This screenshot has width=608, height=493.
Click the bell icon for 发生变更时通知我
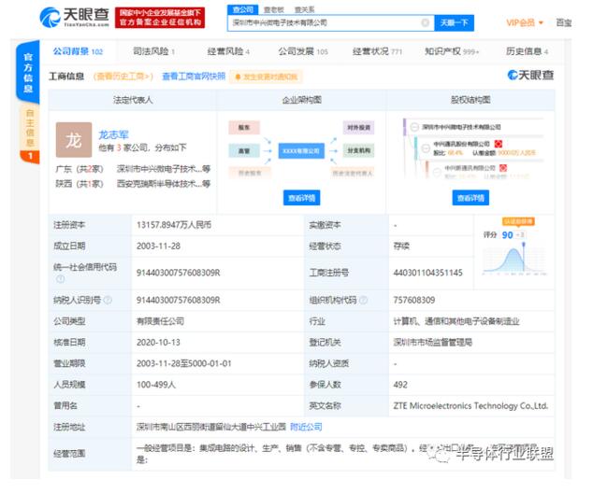238,77
